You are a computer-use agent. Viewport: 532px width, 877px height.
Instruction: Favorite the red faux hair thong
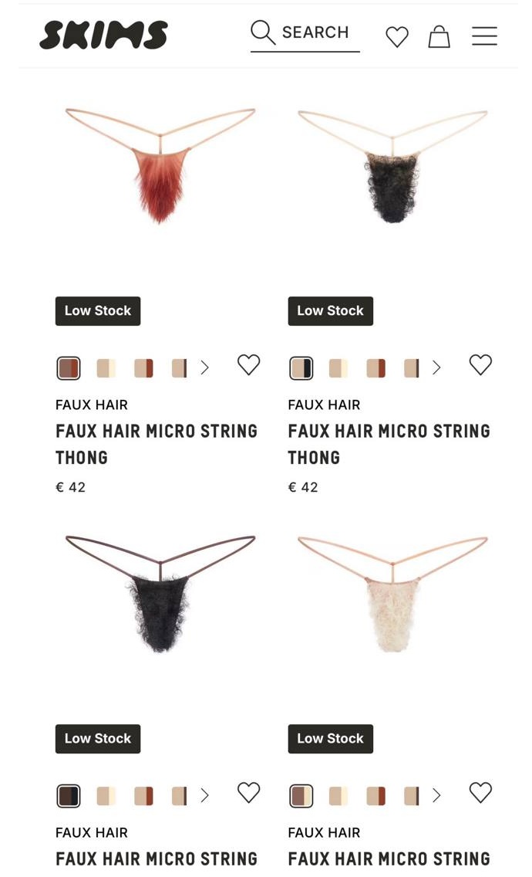point(249,364)
